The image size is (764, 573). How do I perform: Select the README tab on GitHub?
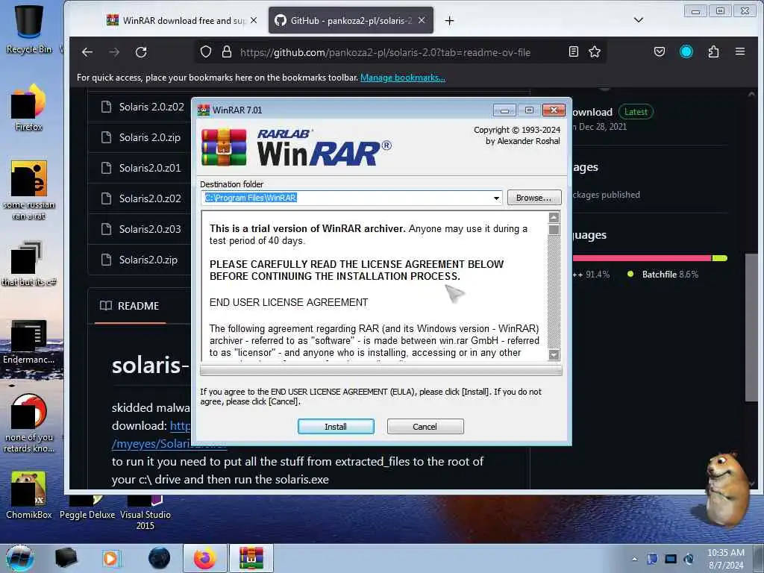pos(130,306)
